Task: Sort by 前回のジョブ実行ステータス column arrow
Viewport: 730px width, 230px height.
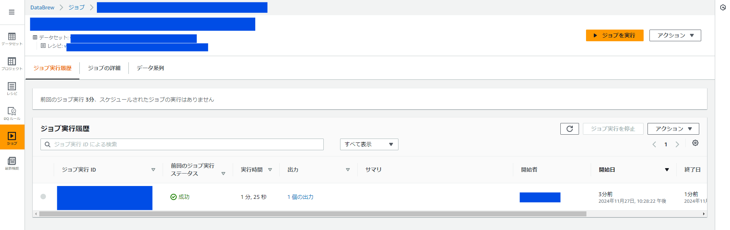Action: (223, 174)
